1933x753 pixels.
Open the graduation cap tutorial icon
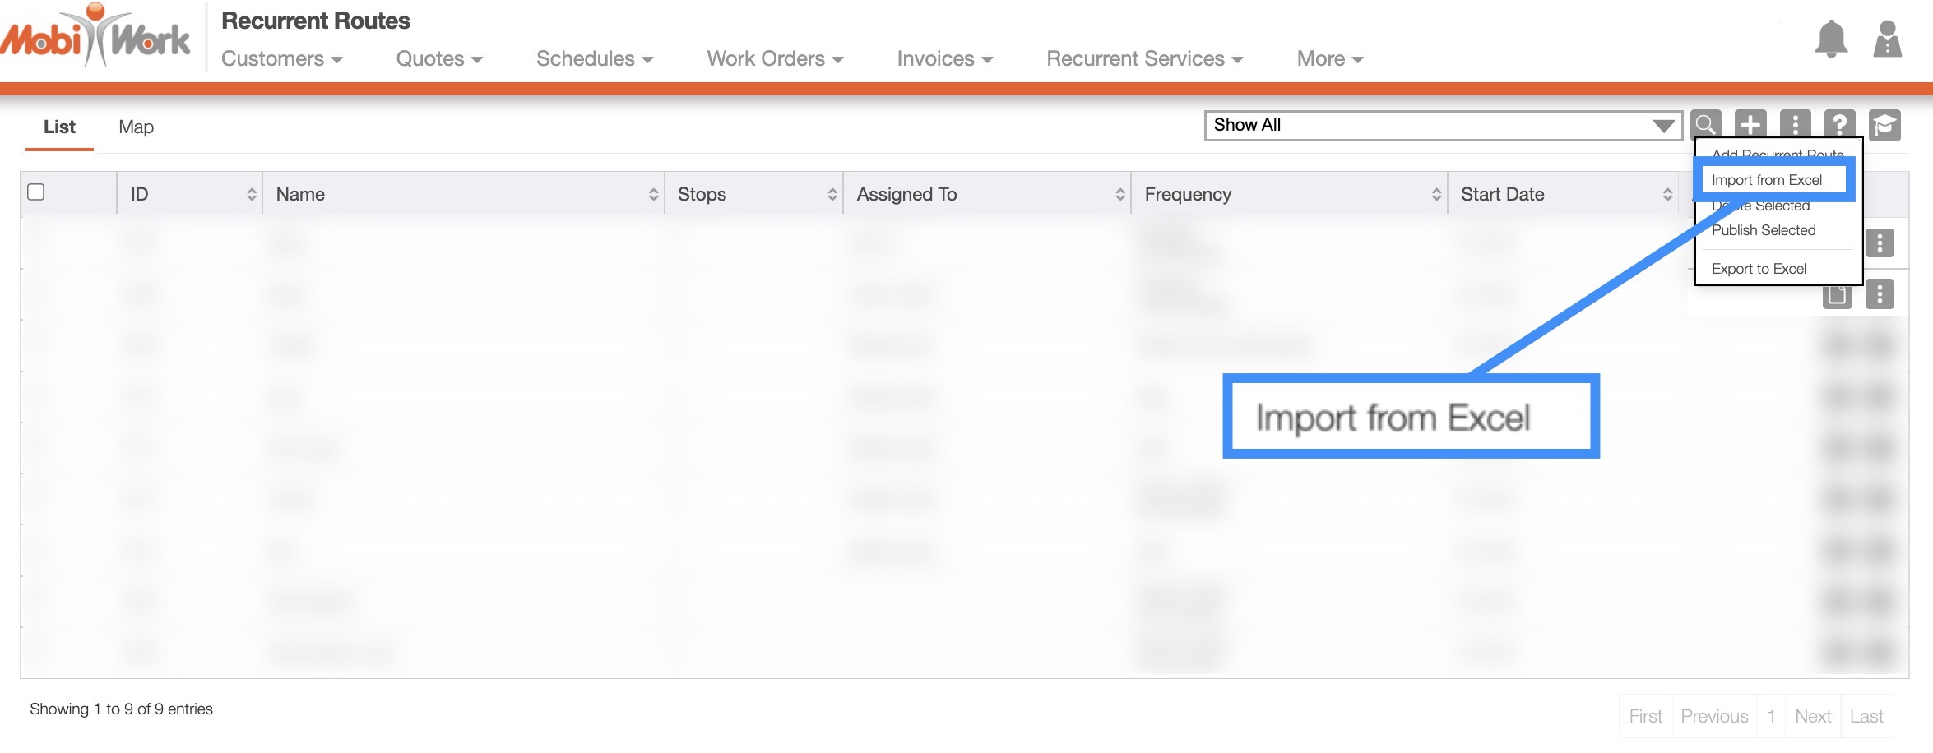pyautogui.click(x=1884, y=125)
